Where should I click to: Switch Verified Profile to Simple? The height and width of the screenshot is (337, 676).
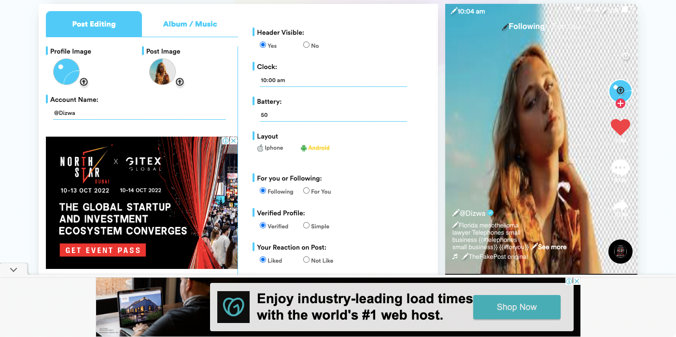click(x=306, y=225)
